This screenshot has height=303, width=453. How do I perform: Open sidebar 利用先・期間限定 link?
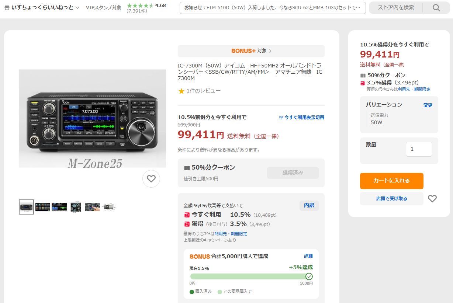(414, 89)
